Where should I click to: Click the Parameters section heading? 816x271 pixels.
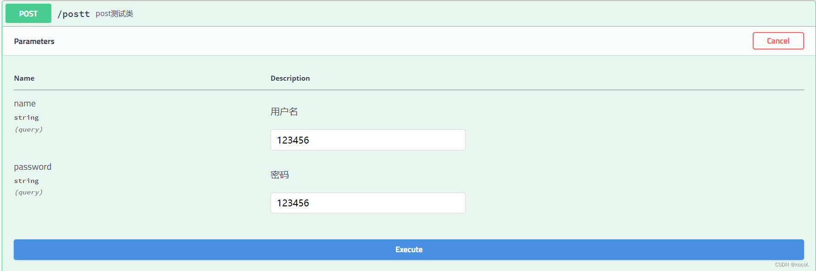click(x=34, y=41)
